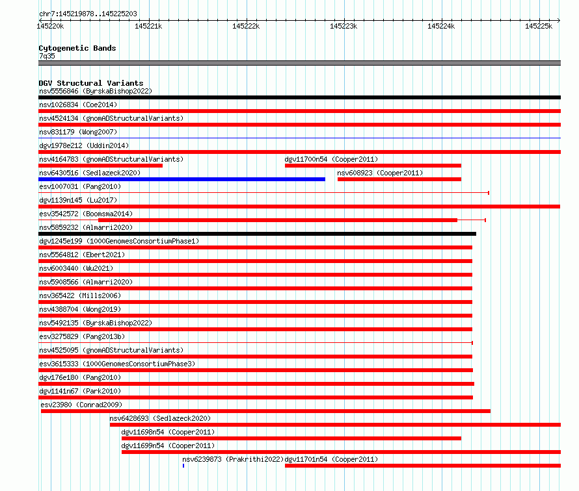The image size is (579, 491).
Task: Click the 145225k ruler tick label
Action: click(x=539, y=26)
